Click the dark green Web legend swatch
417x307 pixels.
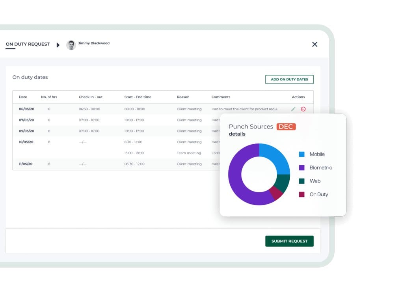(302, 181)
